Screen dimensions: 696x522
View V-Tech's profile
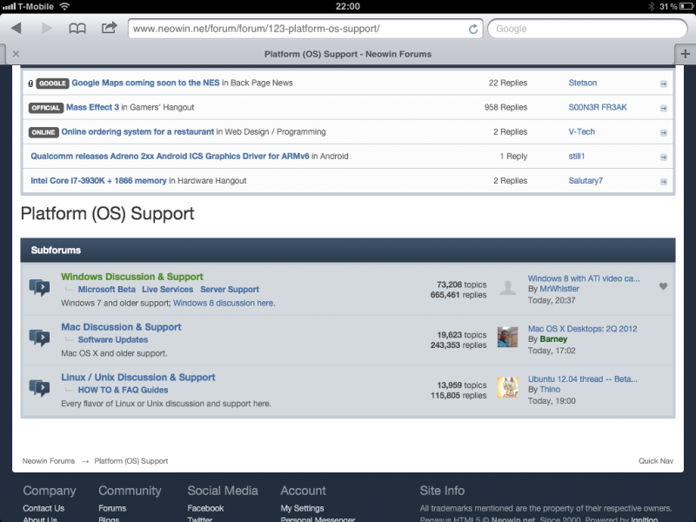[581, 132]
